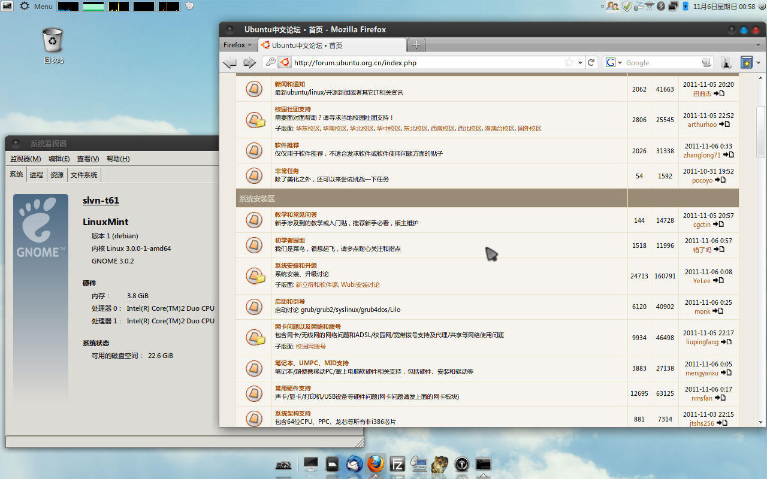Switch to the 文件系统 tab in System Monitor
767x479 pixels.
click(x=84, y=175)
